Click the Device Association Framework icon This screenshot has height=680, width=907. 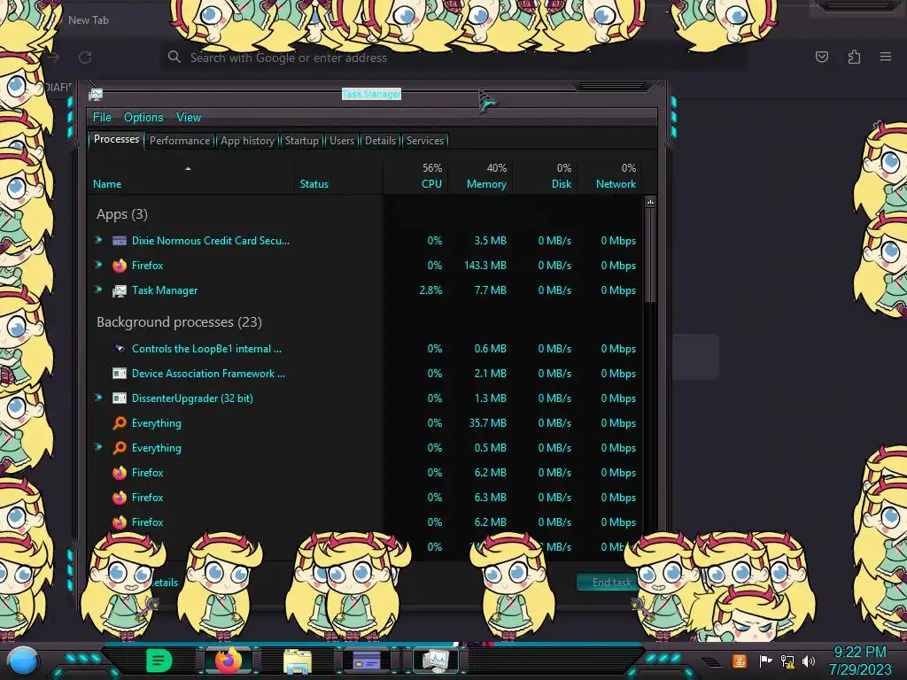120,374
